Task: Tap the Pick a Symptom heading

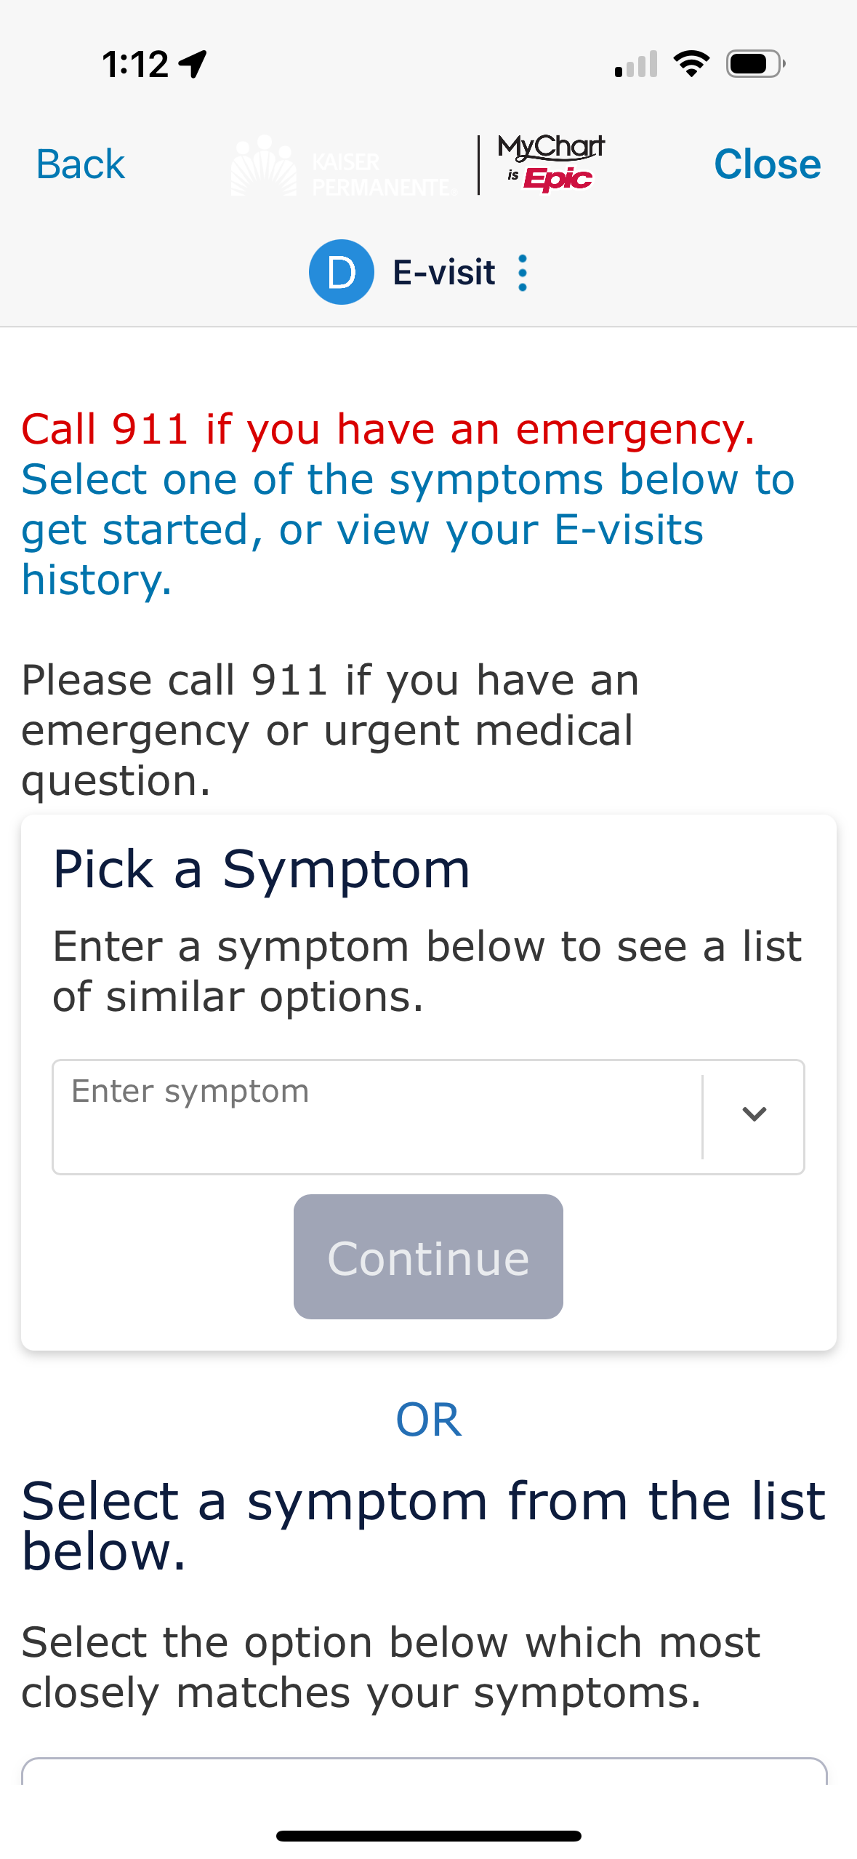Action: pyautogui.click(x=262, y=869)
